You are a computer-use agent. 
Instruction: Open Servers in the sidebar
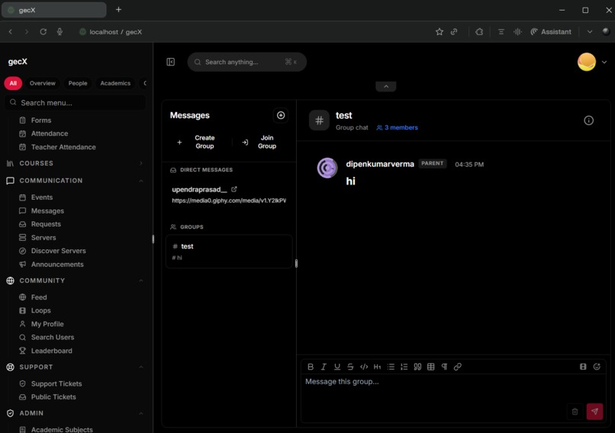[43, 238]
